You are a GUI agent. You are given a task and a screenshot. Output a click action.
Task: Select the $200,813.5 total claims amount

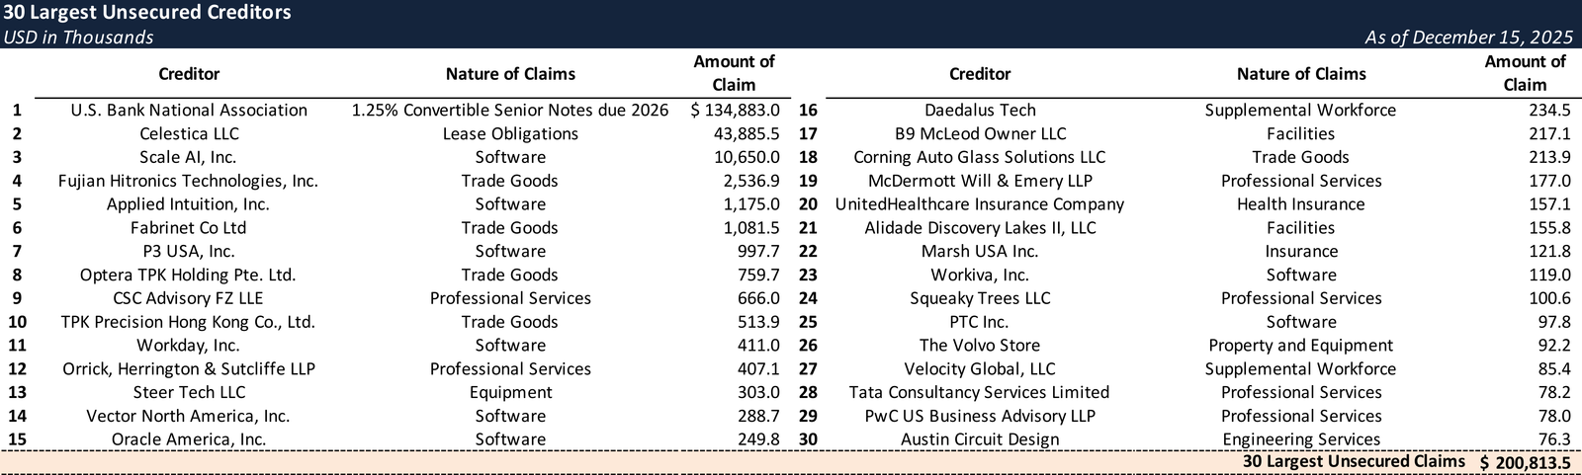1525,463
